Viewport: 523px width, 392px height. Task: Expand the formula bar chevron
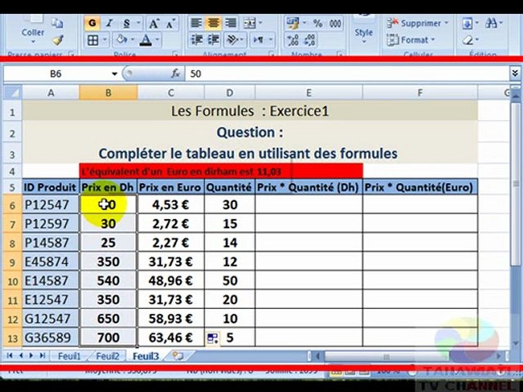(x=515, y=73)
